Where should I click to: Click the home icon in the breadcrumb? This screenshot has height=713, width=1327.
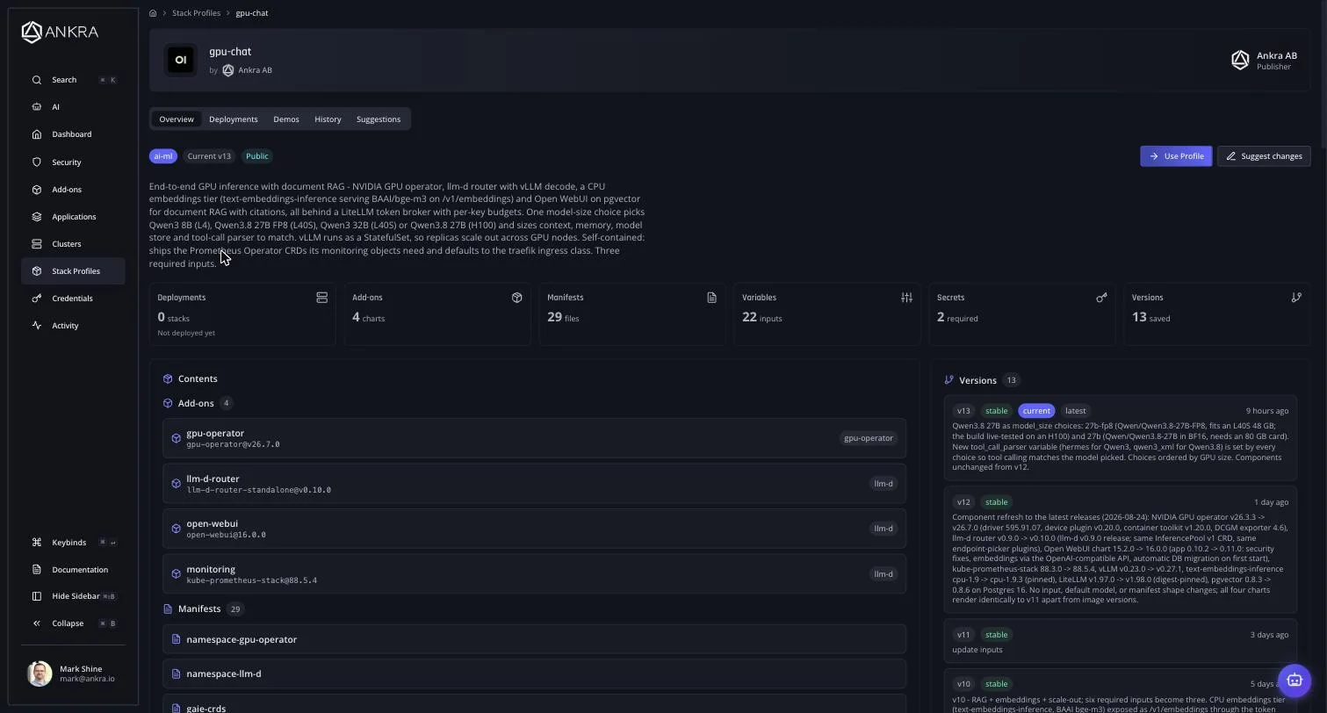[x=153, y=13]
